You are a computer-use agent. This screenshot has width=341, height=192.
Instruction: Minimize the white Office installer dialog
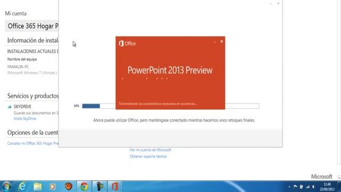point(271,4)
